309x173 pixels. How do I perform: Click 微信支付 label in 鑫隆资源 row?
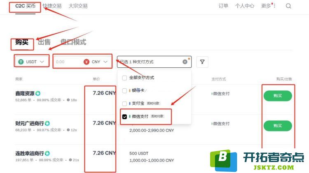point(221,94)
